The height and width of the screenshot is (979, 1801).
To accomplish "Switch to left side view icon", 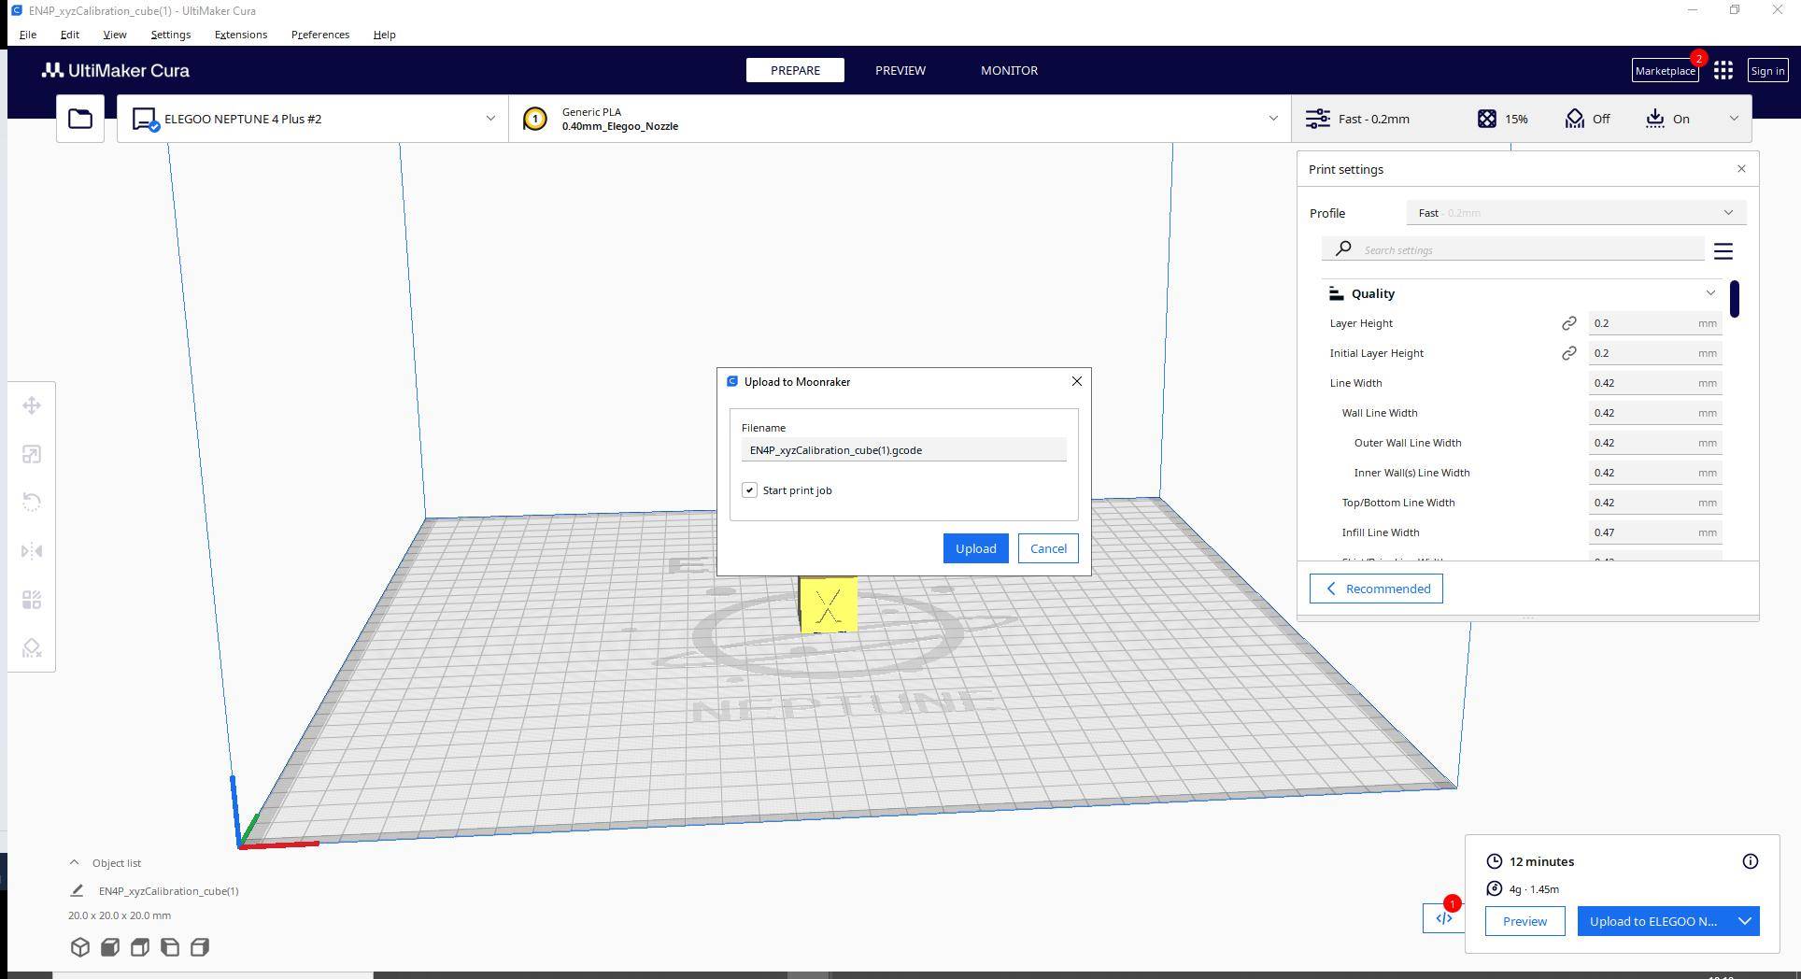I will 170,947.
